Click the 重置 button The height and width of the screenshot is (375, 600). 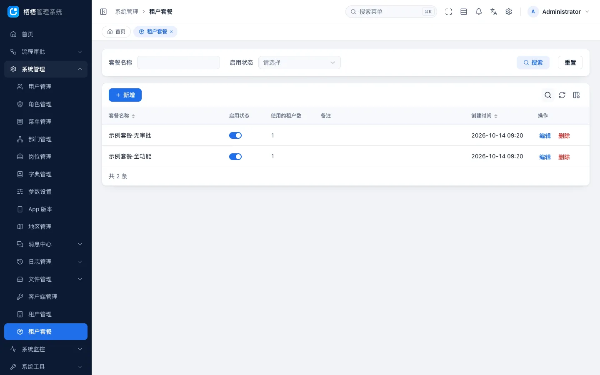570,62
